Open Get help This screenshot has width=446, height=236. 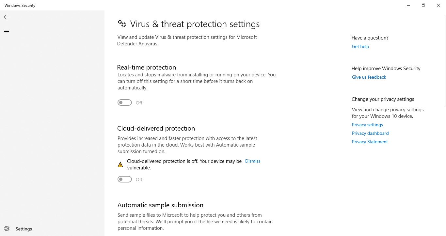click(x=360, y=46)
